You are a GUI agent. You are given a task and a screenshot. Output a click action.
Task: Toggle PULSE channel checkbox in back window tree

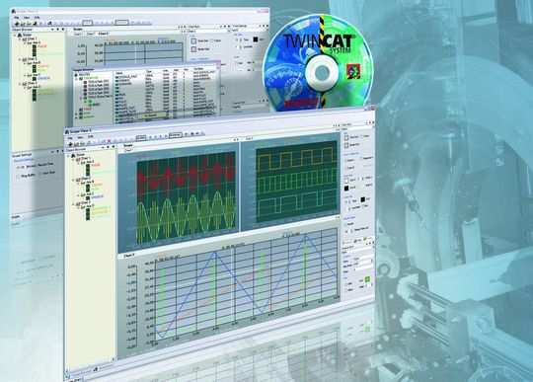coord(35,46)
